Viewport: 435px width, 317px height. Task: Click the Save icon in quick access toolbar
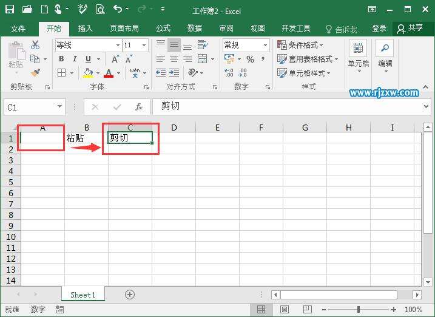(x=10, y=10)
